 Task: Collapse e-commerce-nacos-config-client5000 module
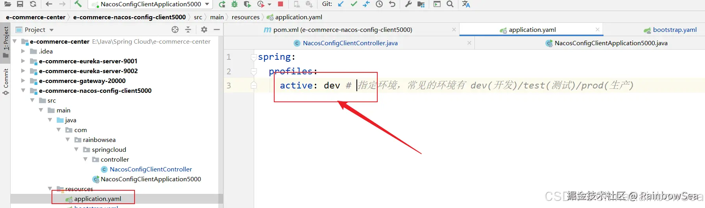click(x=23, y=90)
